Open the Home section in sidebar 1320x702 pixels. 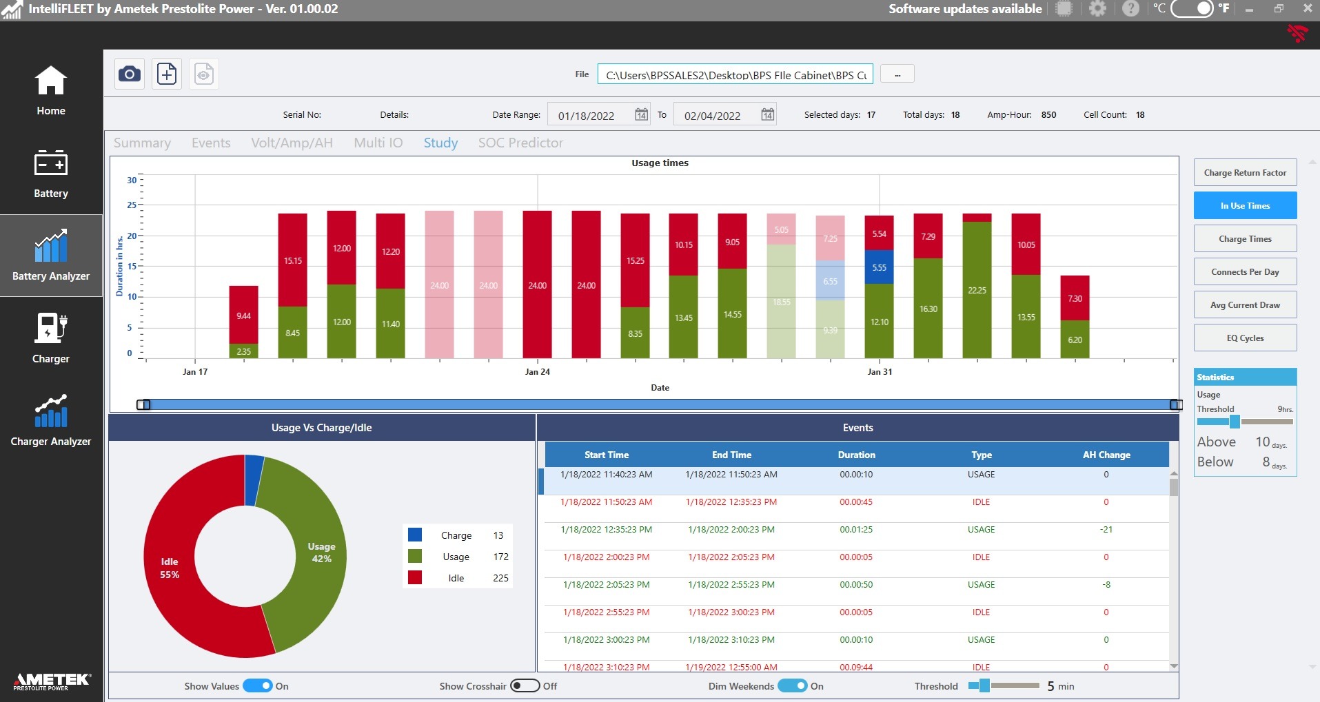(x=51, y=90)
